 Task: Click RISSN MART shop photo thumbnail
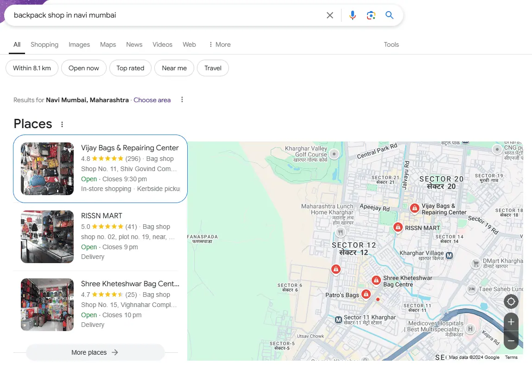coord(47,237)
